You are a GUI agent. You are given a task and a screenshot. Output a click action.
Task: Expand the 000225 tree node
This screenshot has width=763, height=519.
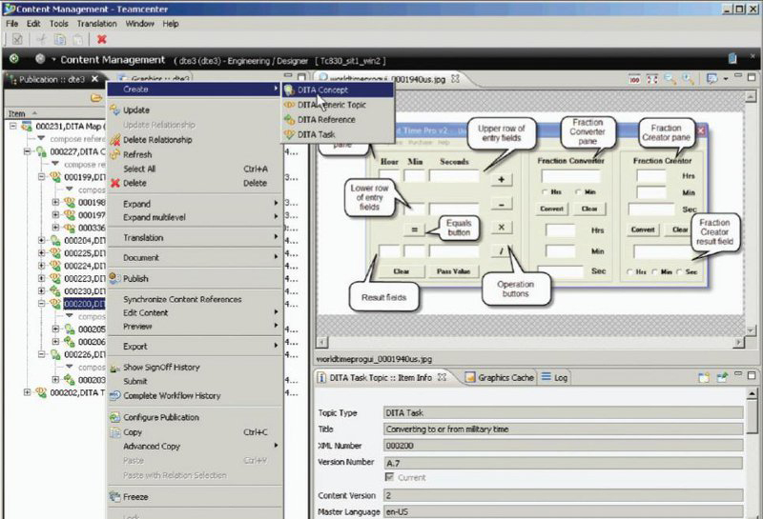41,252
